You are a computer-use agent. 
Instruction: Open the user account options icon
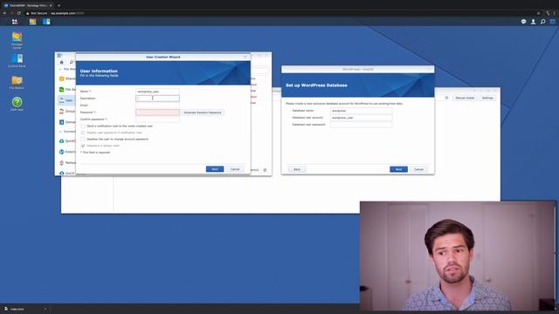tap(533, 22)
